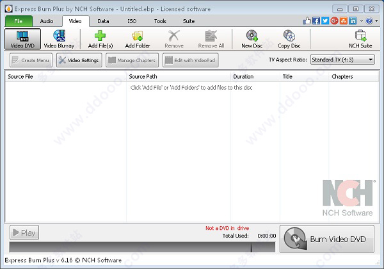Open the blue Help icon

pyautogui.click(x=369, y=21)
